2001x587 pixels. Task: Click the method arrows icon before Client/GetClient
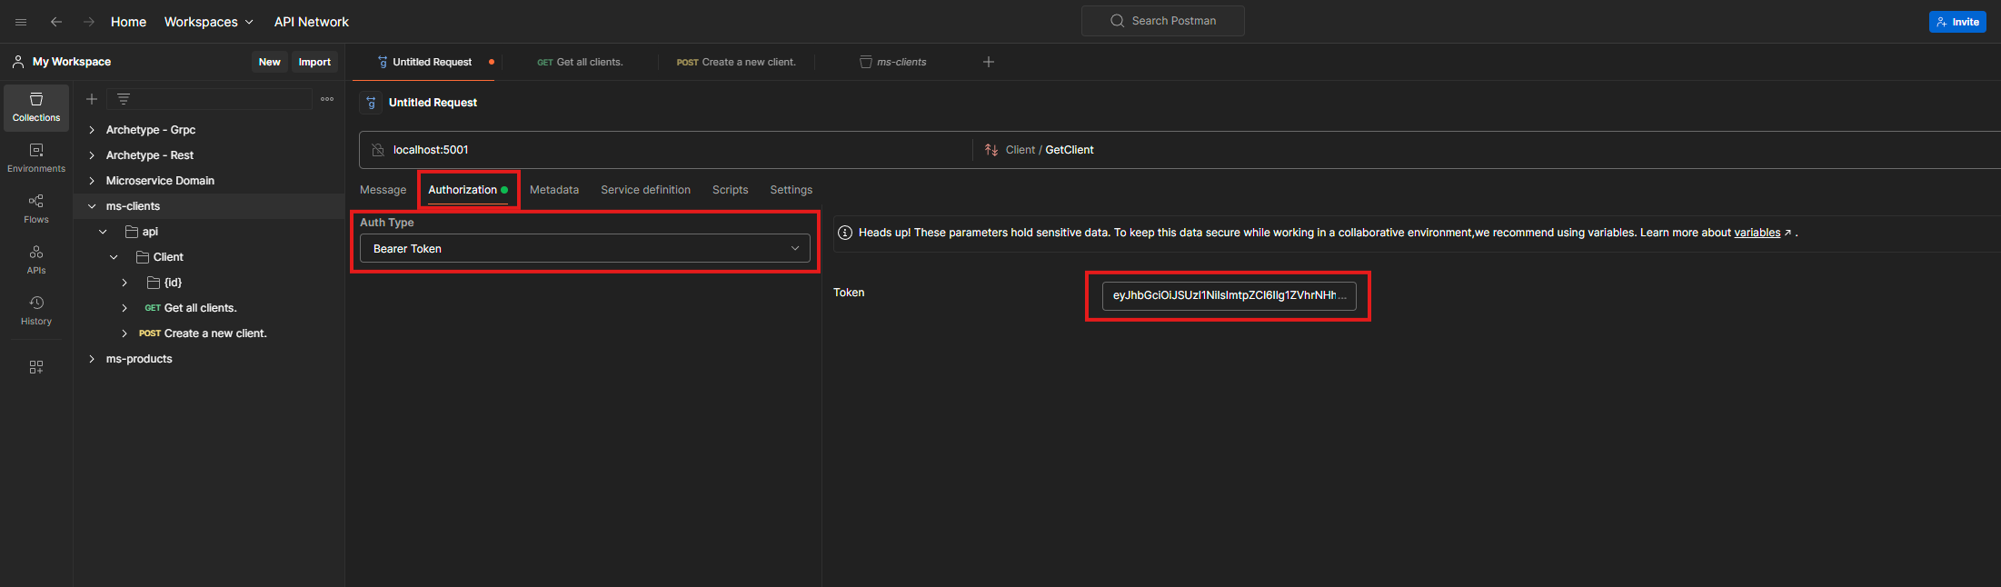click(x=991, y=150)
